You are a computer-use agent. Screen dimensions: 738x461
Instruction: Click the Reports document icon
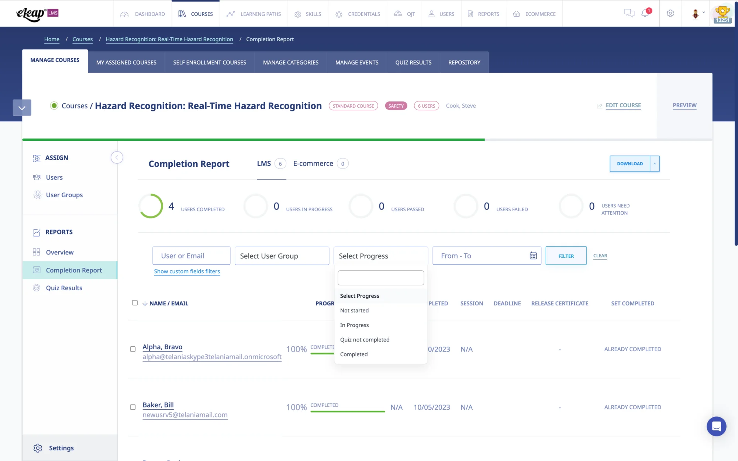point(470,14)
